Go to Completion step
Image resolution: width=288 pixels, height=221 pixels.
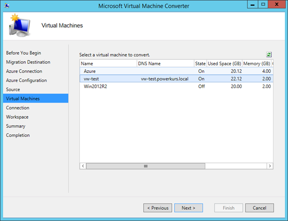[x=18, y=135]
